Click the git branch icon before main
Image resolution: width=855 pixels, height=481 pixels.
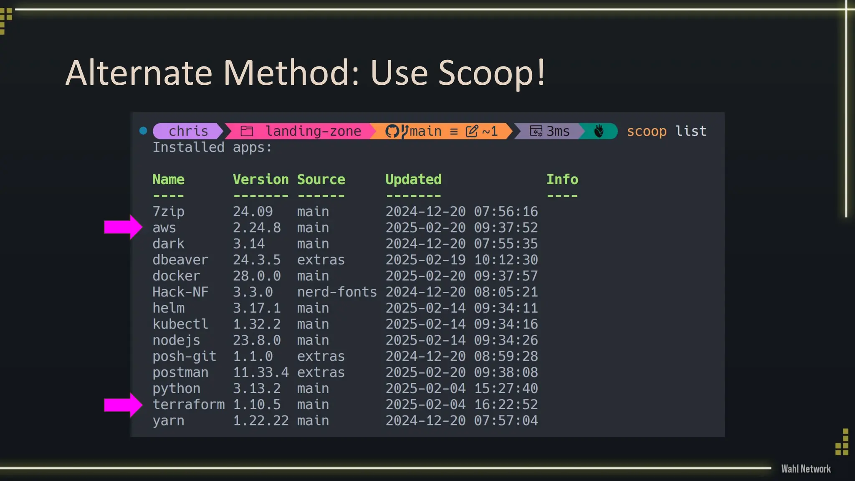pyautogui.click(x=404, y=131)
